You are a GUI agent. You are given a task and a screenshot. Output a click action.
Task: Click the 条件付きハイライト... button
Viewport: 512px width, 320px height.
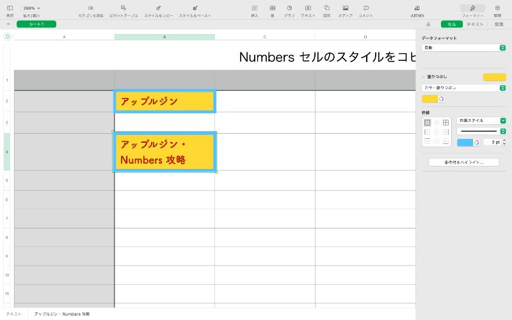(x=463, y=163)
